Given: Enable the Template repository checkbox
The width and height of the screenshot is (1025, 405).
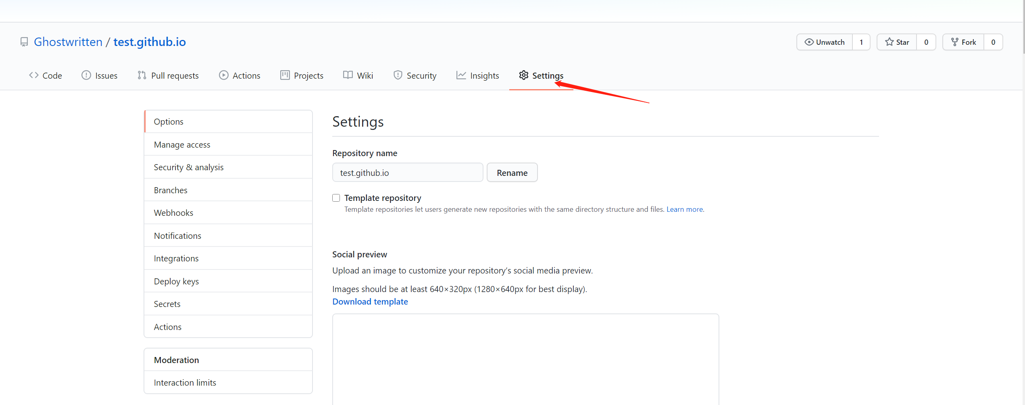Looking at the screenshot, I should [336, 198].
